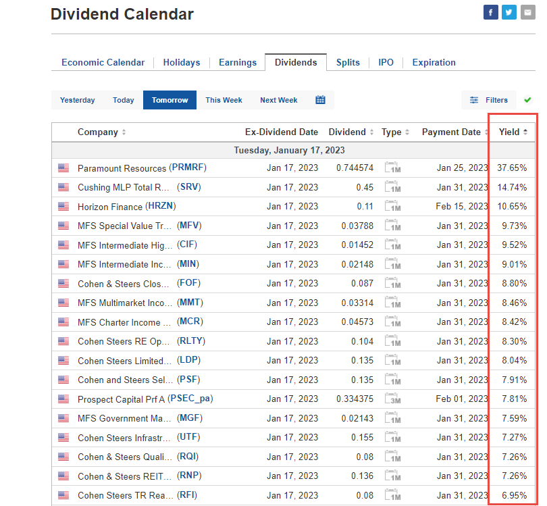This screenshot has width=547, height=506.
Task: Click dividend value 0.744574
Action: (x=355, y=168)
